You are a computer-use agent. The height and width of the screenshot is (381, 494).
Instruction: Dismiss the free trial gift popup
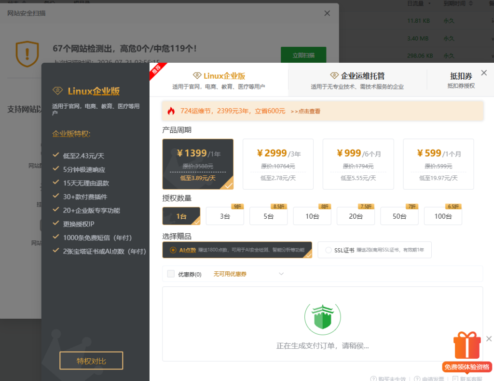(x=489, y=339)
